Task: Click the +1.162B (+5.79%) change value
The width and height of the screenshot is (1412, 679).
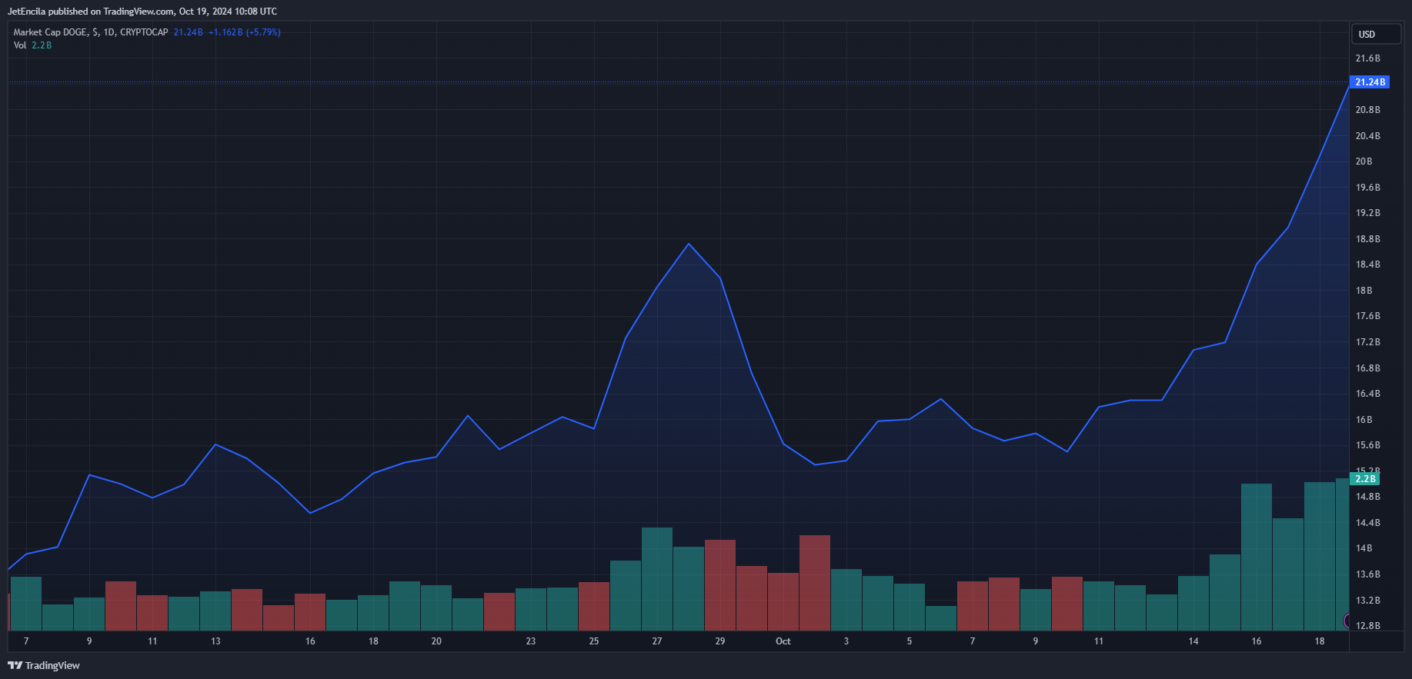Action: pos(245,32)
